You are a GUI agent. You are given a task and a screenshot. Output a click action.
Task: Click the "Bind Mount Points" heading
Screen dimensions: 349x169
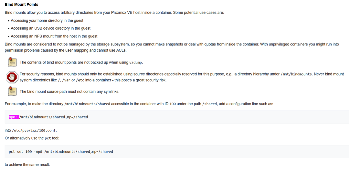tap(21, 5)
